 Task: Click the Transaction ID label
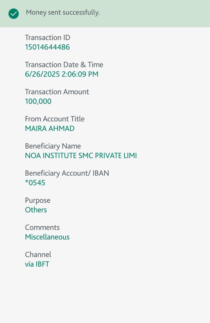pos(48,38)
